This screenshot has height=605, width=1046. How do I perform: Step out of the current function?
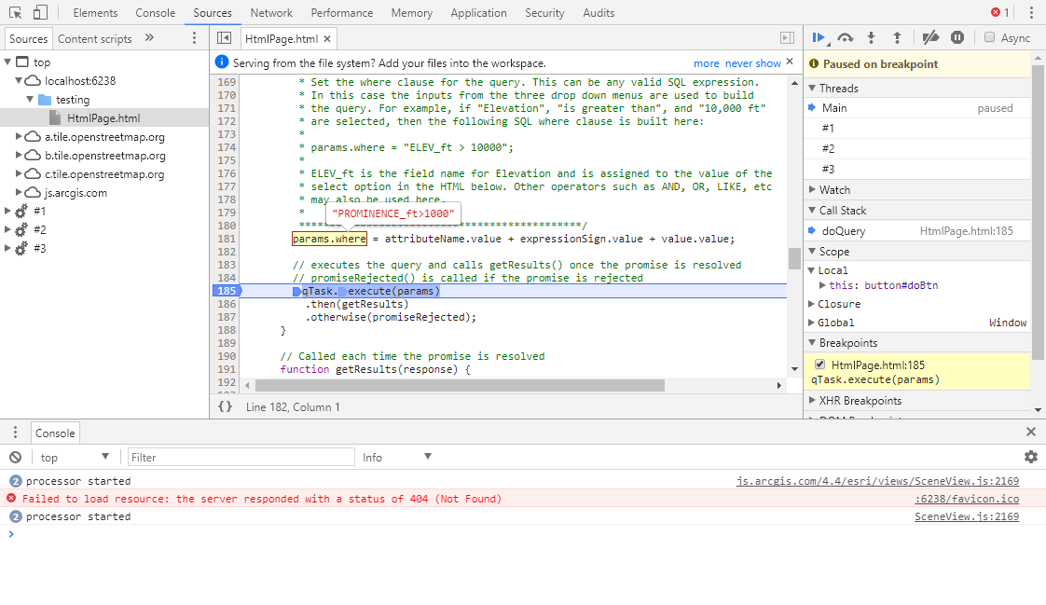(897, 38)
